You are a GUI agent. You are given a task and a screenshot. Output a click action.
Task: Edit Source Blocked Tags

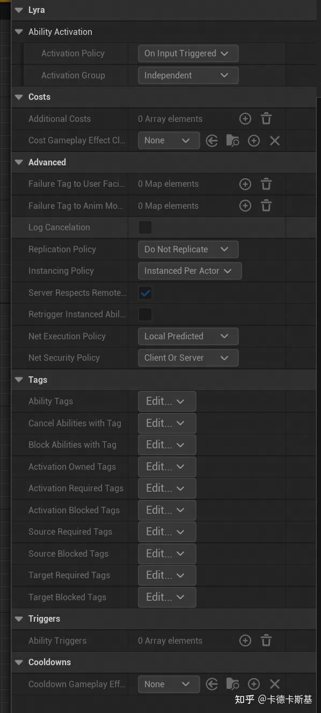pos(167,554)
